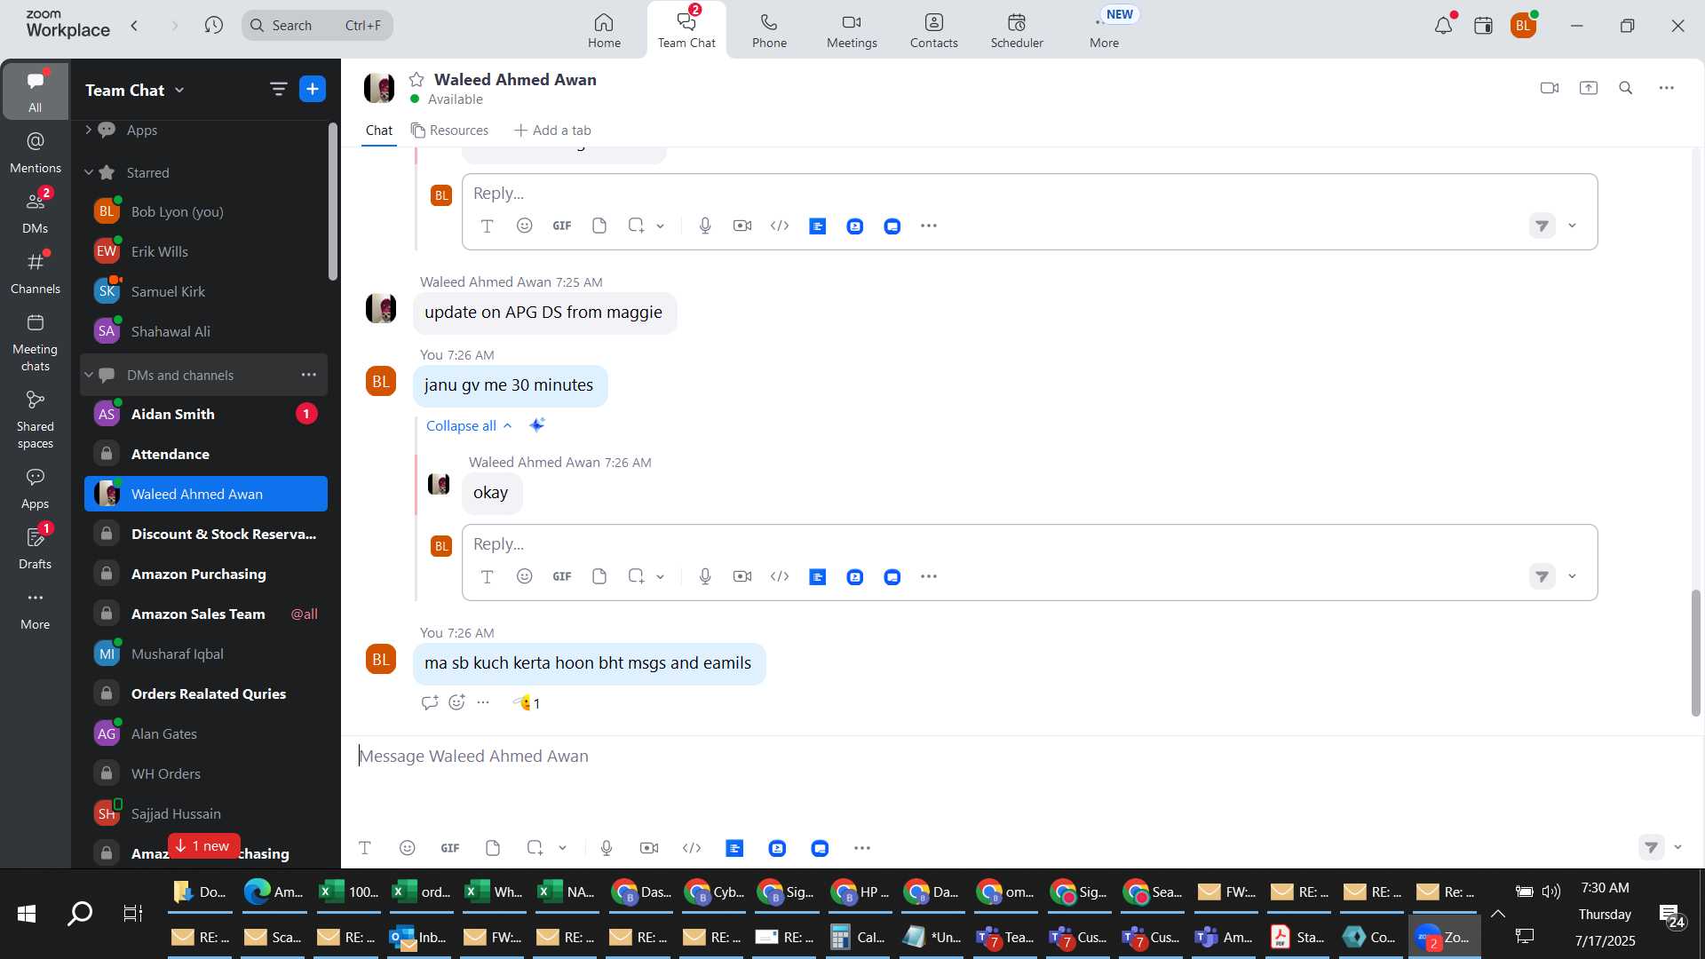
Task: Open Orders Realated Quries channel
Action: pos(206,693)
